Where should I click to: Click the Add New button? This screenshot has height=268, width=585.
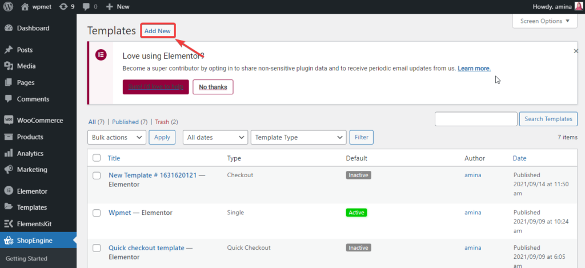coord(157,31)
